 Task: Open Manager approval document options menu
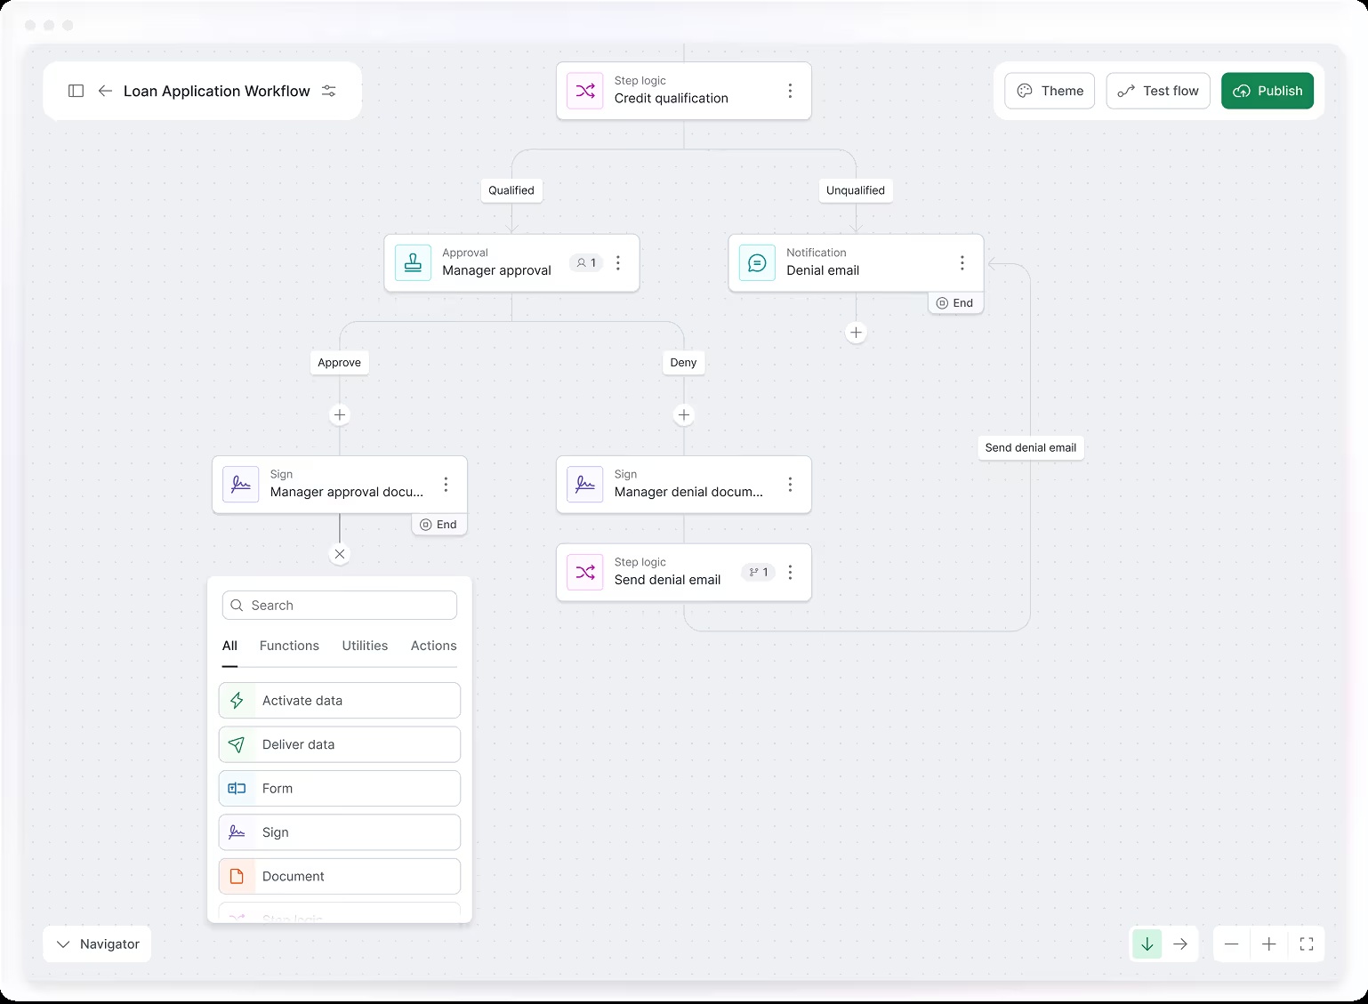(x=446, y=485)
